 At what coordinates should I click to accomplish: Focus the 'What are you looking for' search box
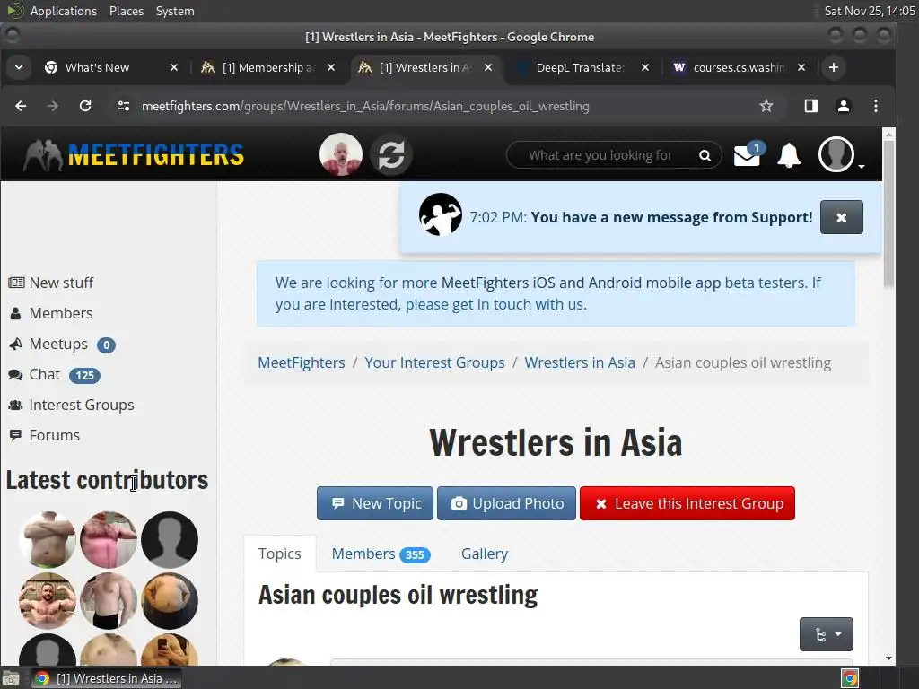pos(600,155)
